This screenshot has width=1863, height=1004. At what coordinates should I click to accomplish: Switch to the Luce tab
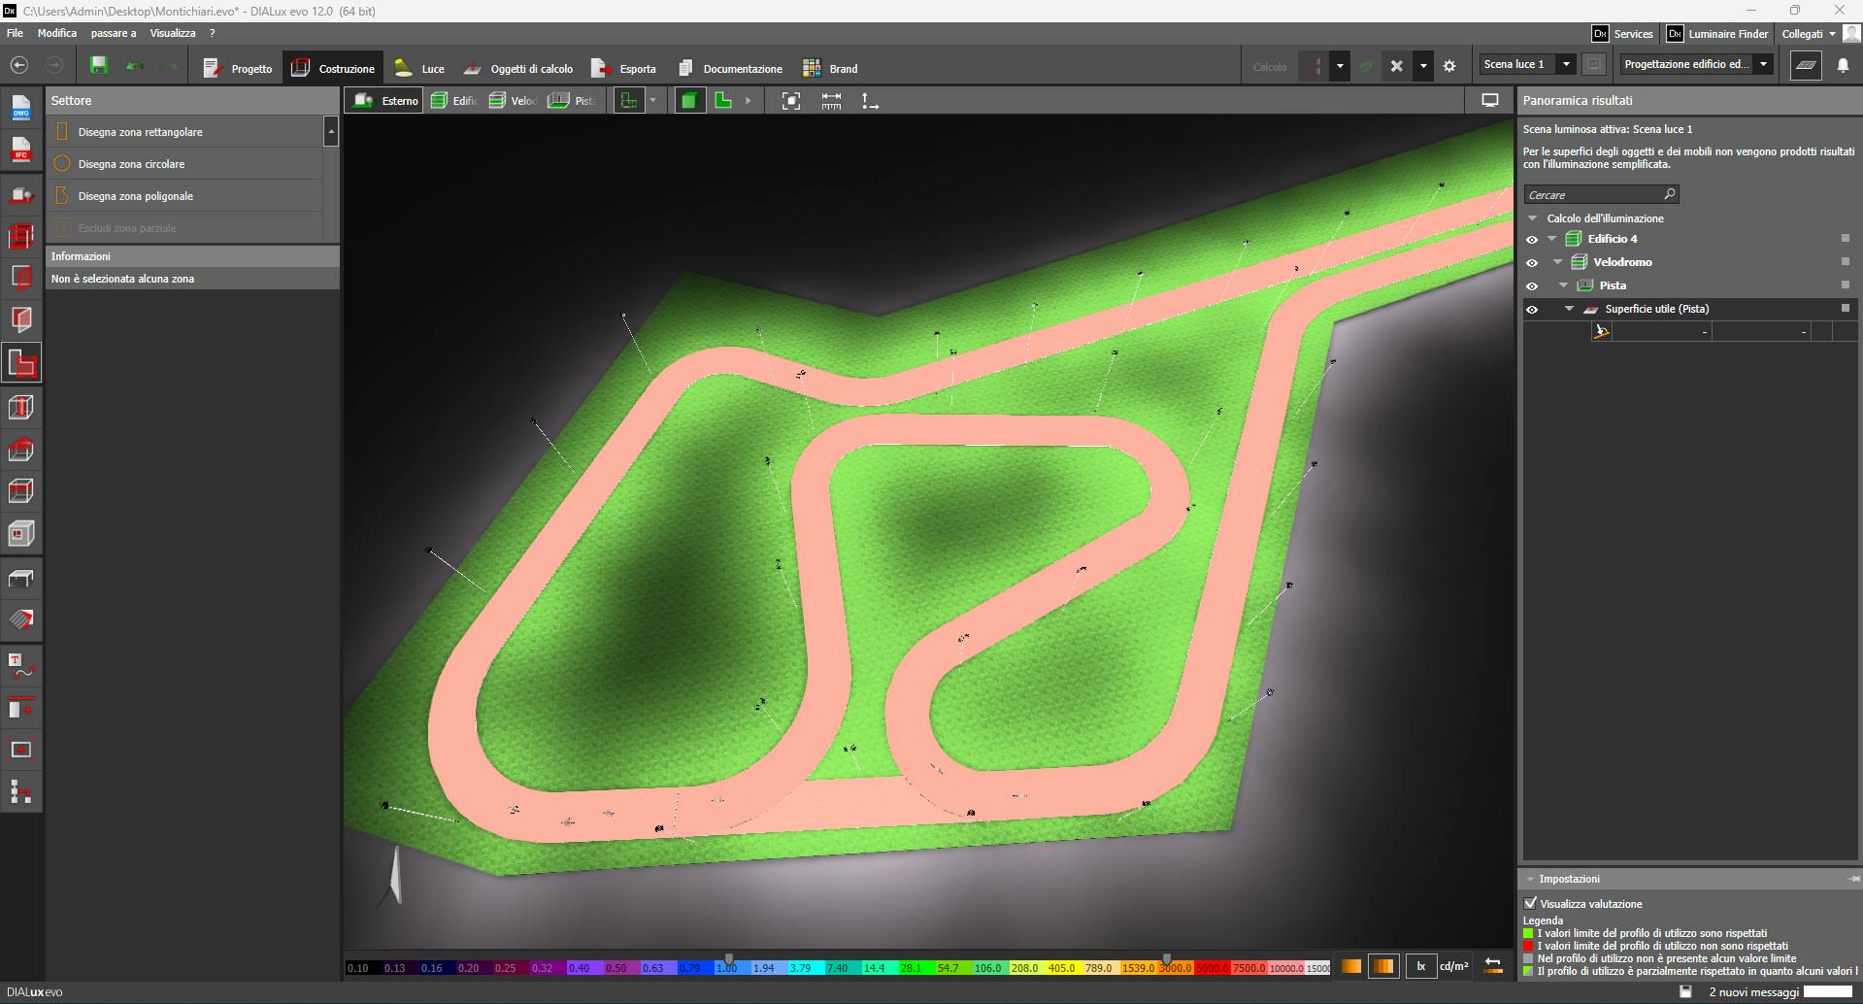[x=420, y=69]
